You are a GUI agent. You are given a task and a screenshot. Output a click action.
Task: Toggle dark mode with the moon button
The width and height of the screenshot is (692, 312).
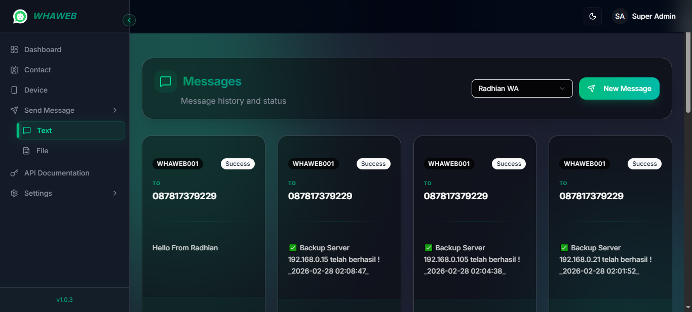[592, 16]
